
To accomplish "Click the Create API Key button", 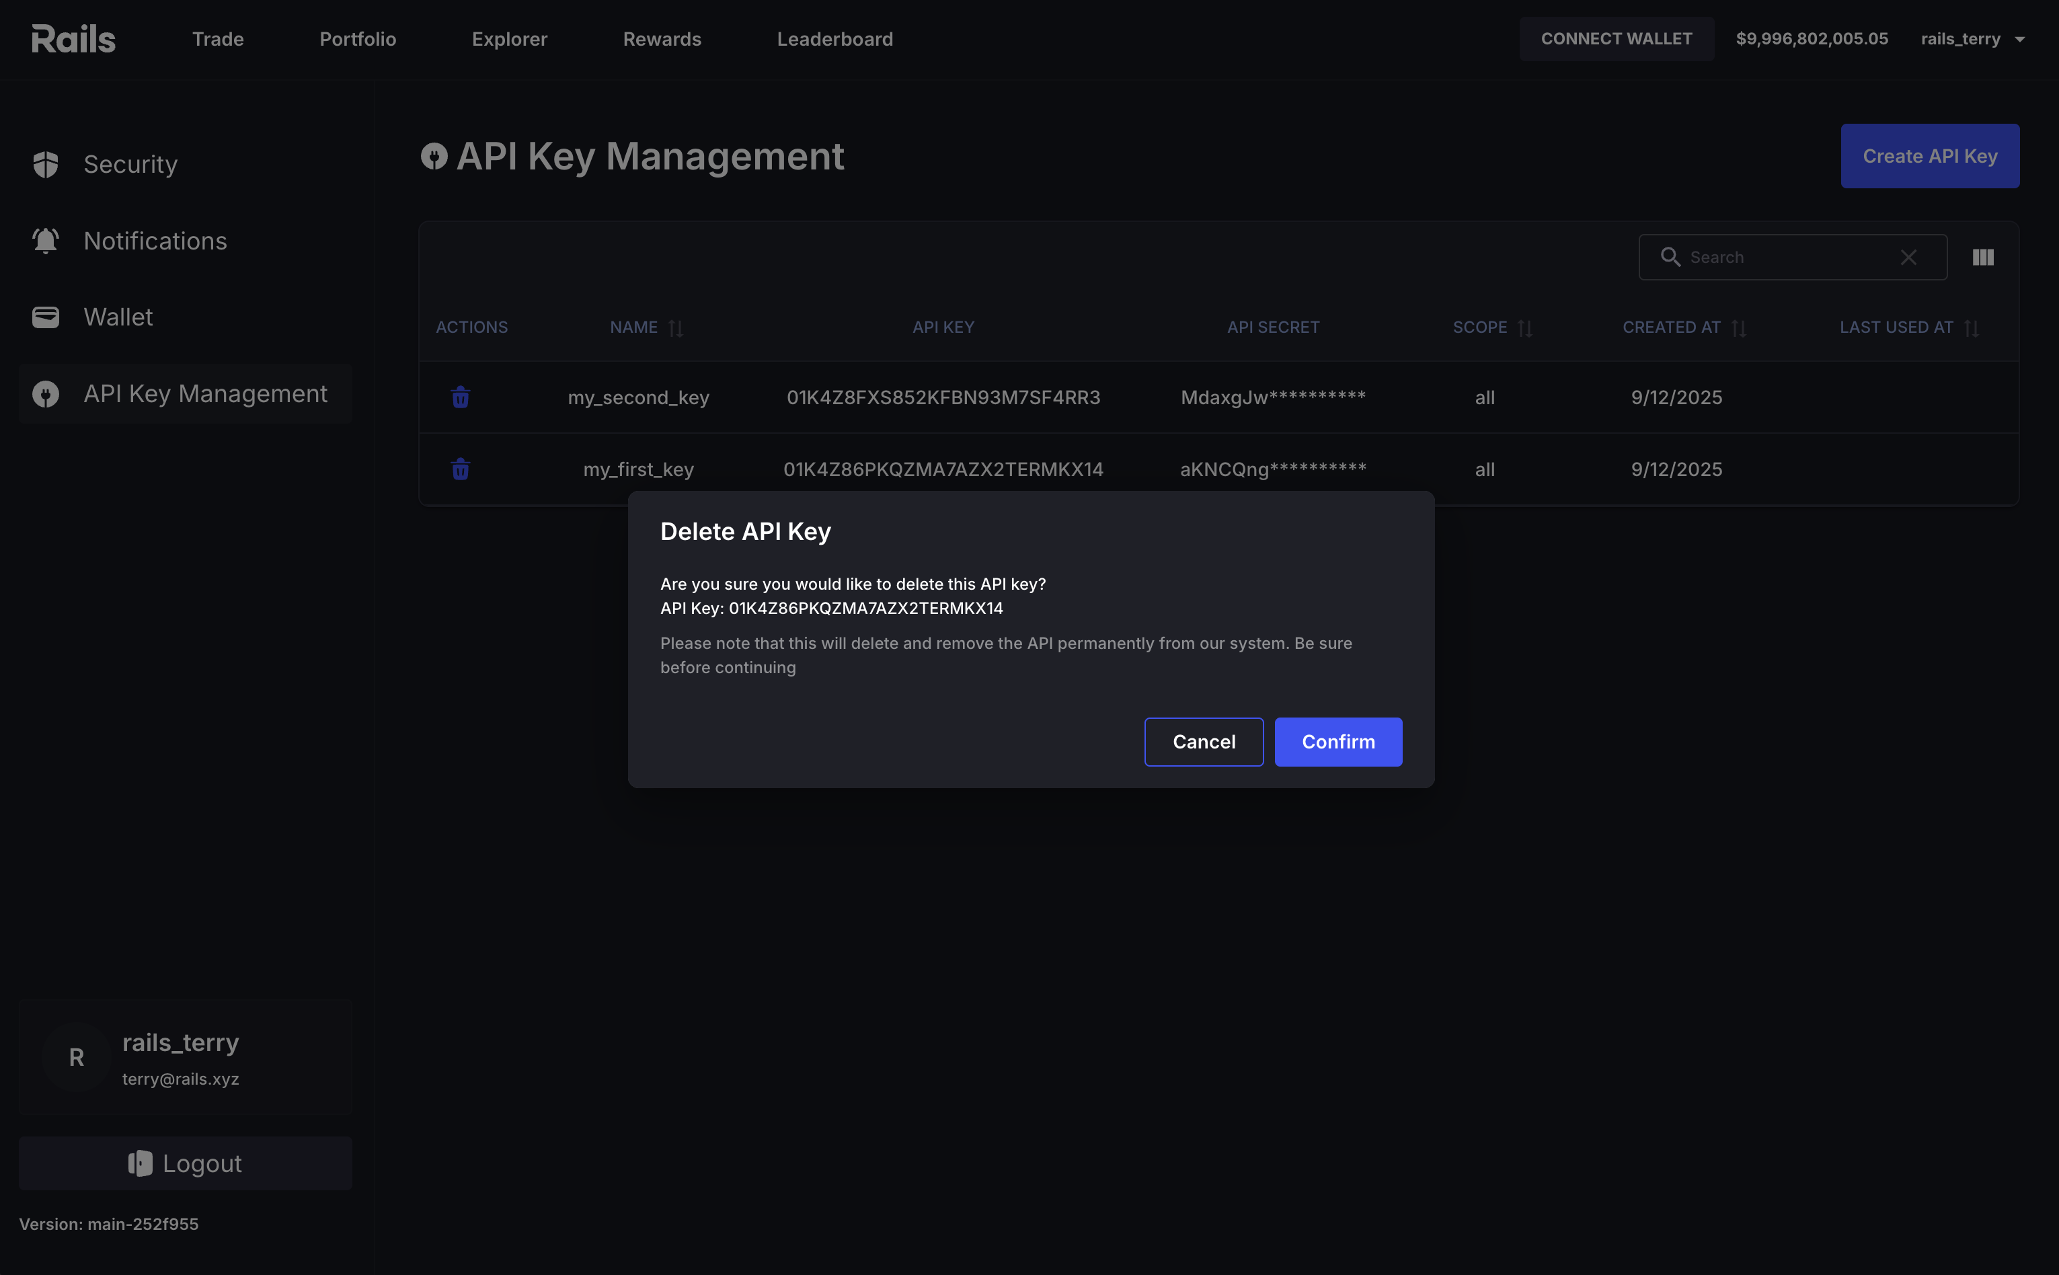I will (x=1929, y=155).
